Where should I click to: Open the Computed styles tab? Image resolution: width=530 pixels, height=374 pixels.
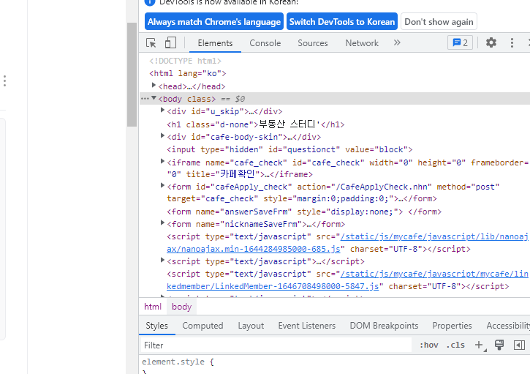click(202, 326)
